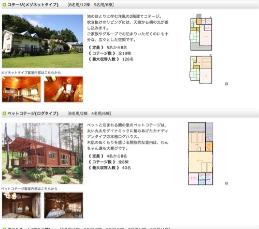Click the コテージ数 全8棟 line
Image resolution: width=259 pixels, height=229 pixels.
108,162
